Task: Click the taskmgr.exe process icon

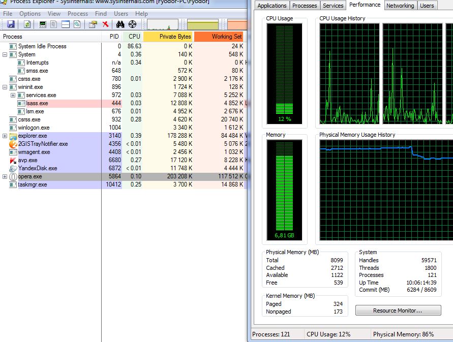Action: tap(13, 184)
